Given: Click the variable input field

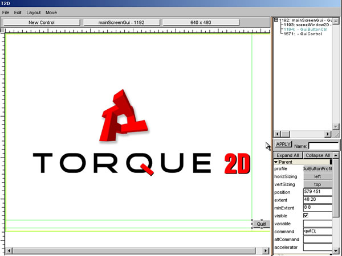Looking at the screenshot, I should [318, 224].
